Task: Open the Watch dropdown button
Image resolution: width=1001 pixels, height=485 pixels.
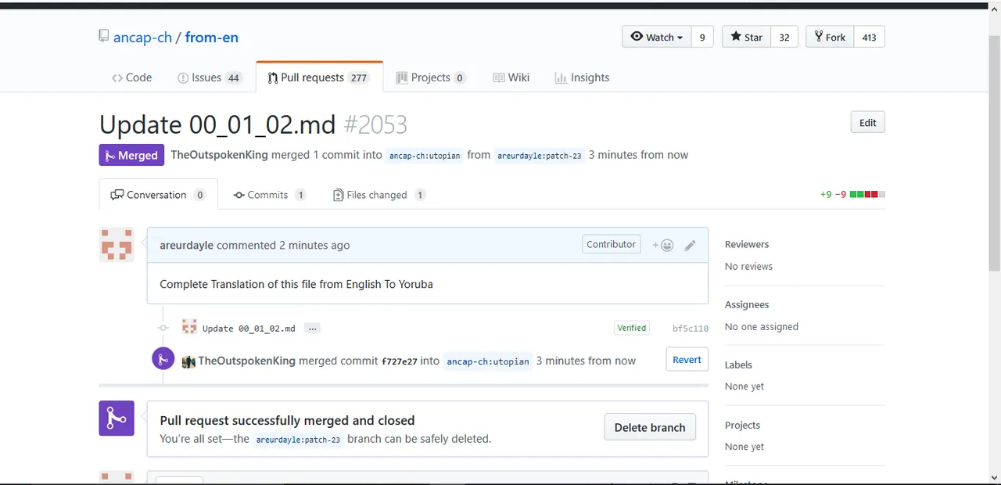Action: (x=657, y=37)
